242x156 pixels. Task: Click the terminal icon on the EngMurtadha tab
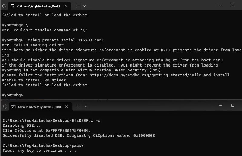[x=12, y=6]
